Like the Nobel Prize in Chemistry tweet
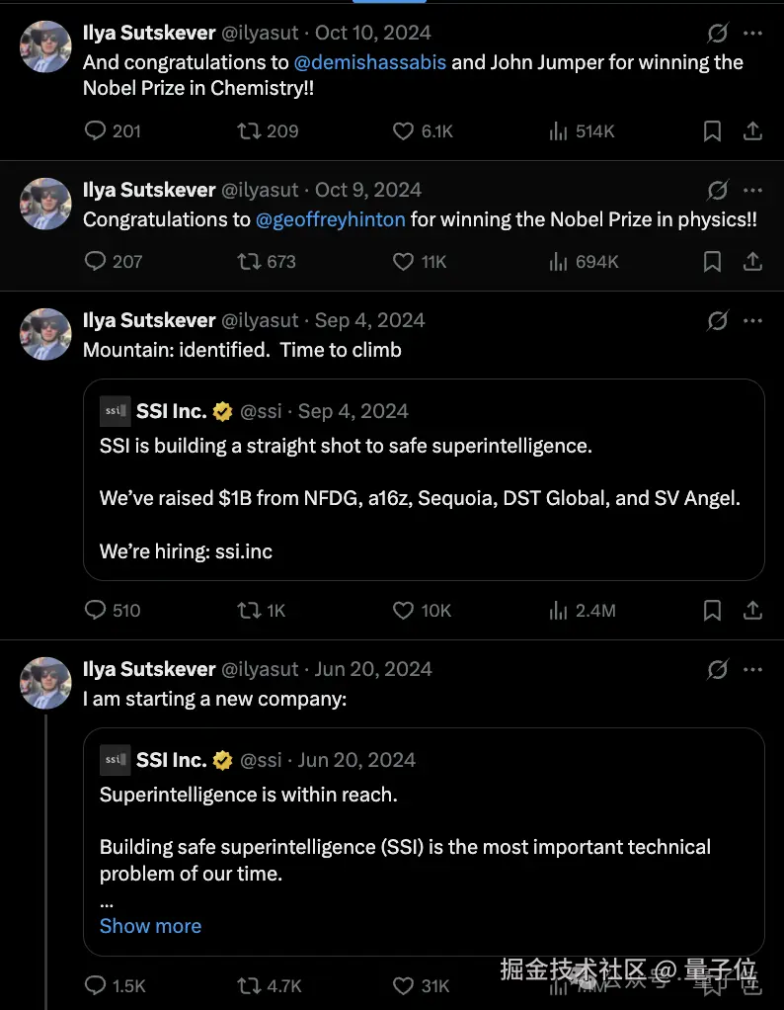The image size is (784, 1010). click(403, 130)
